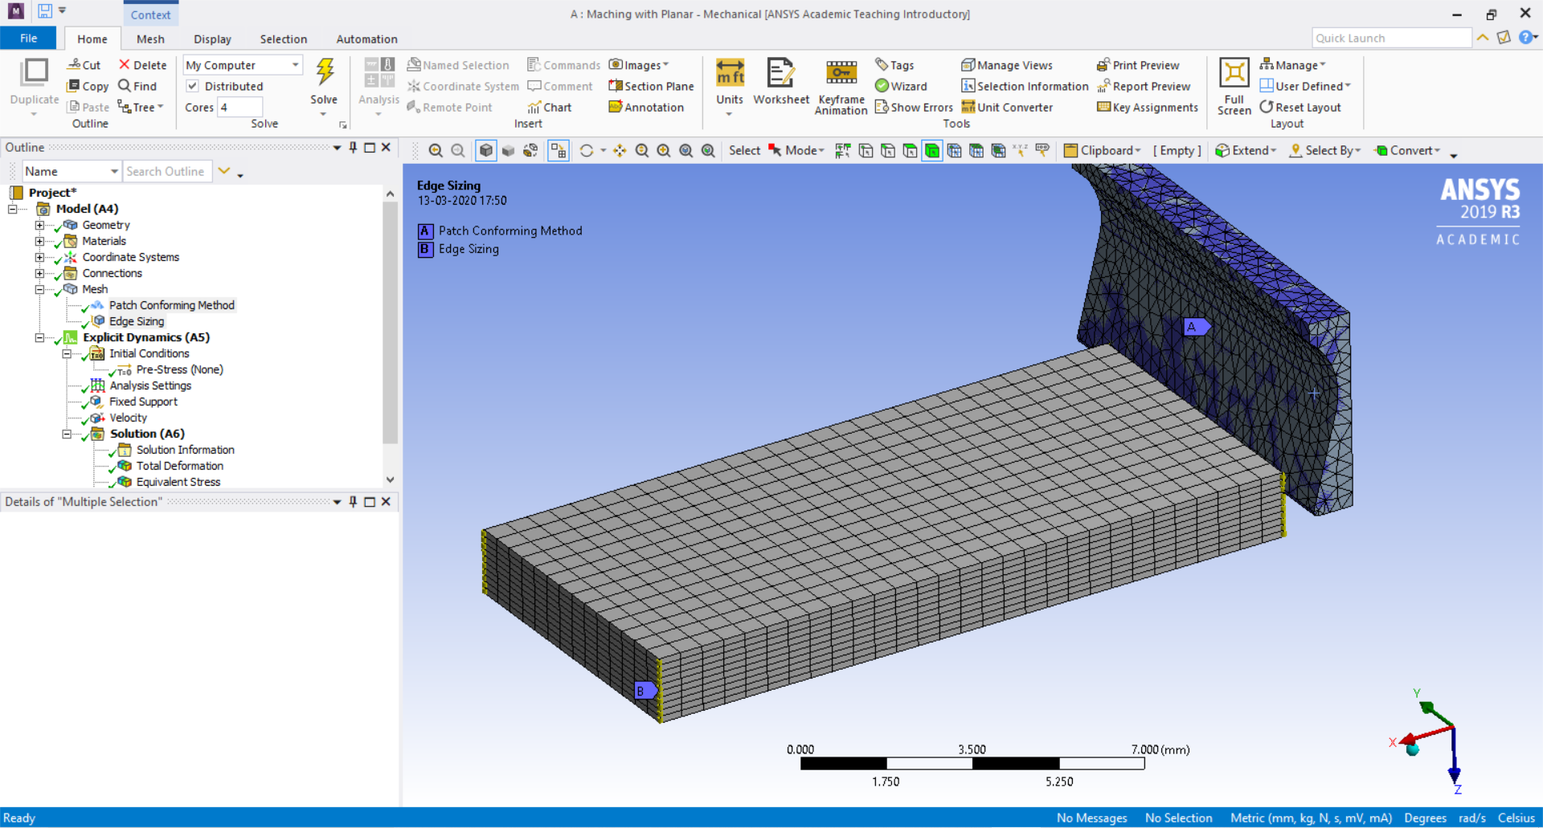Disable the Distributed solver checkbox
Screen dimensions: 1543x828
(x=193, y=86)
